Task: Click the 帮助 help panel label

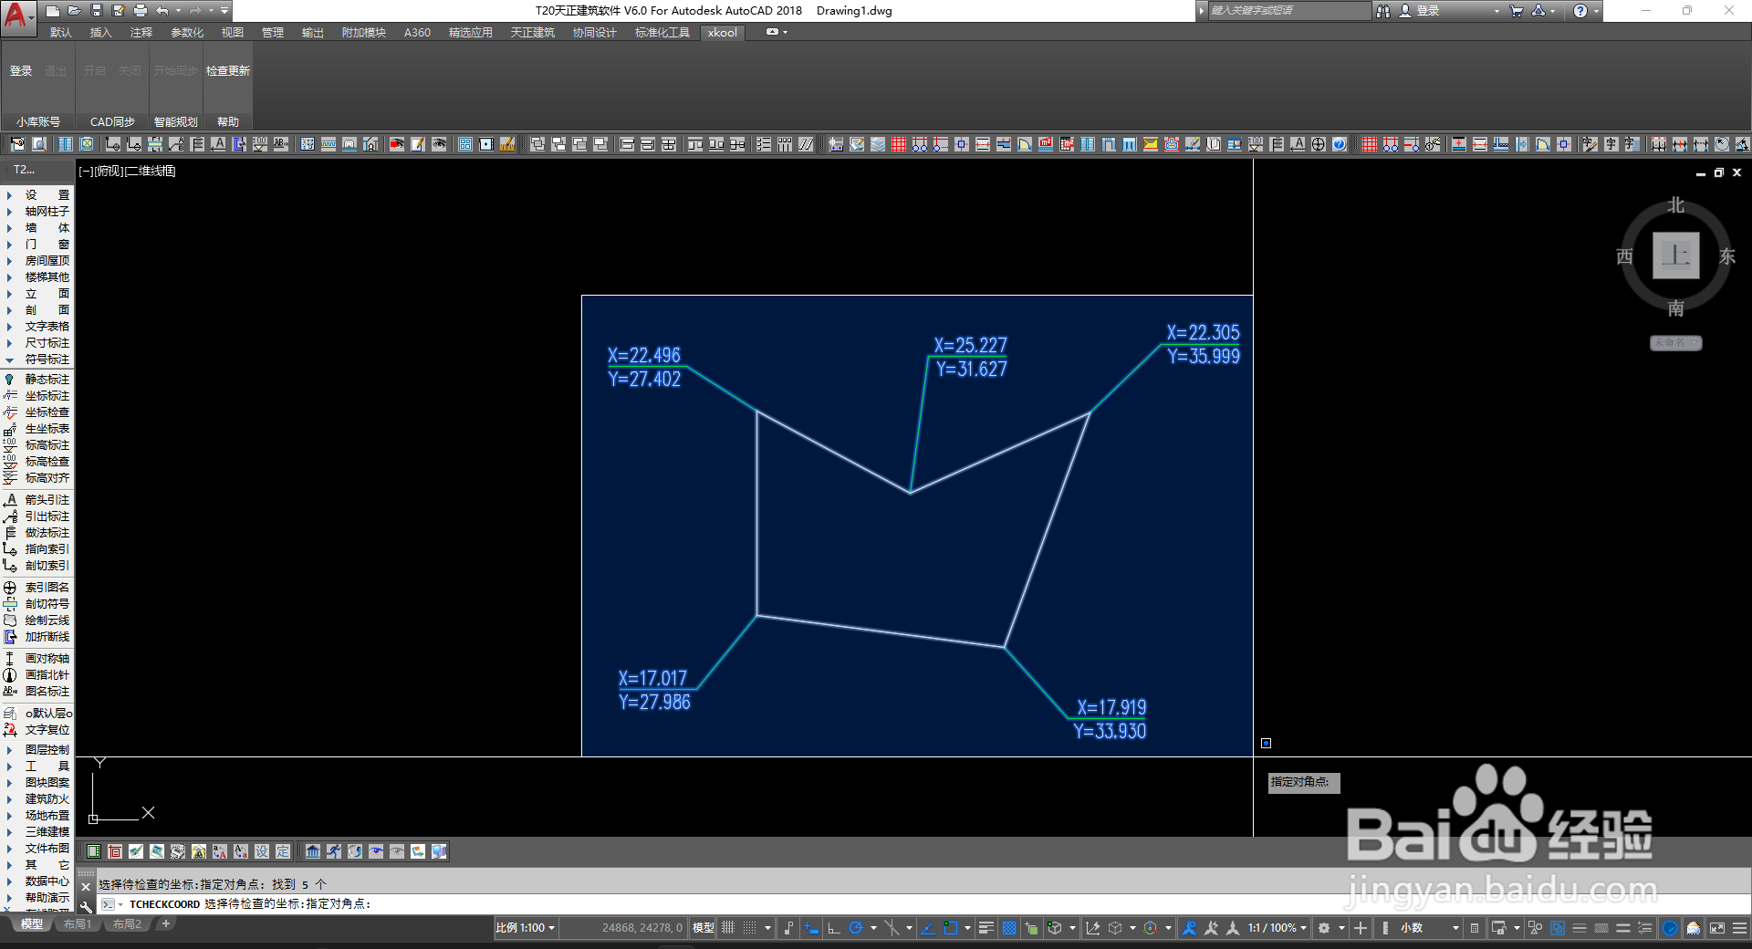Action: click(228, 122)
